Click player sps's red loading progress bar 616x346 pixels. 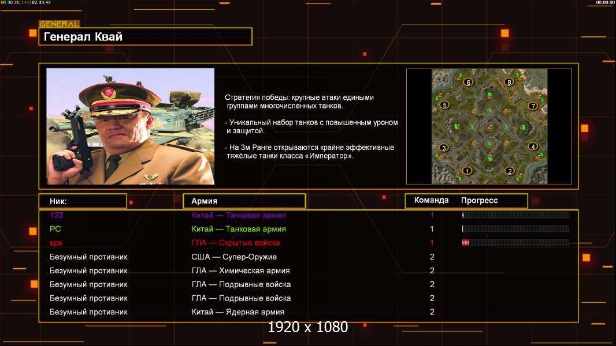pos(515,243)
